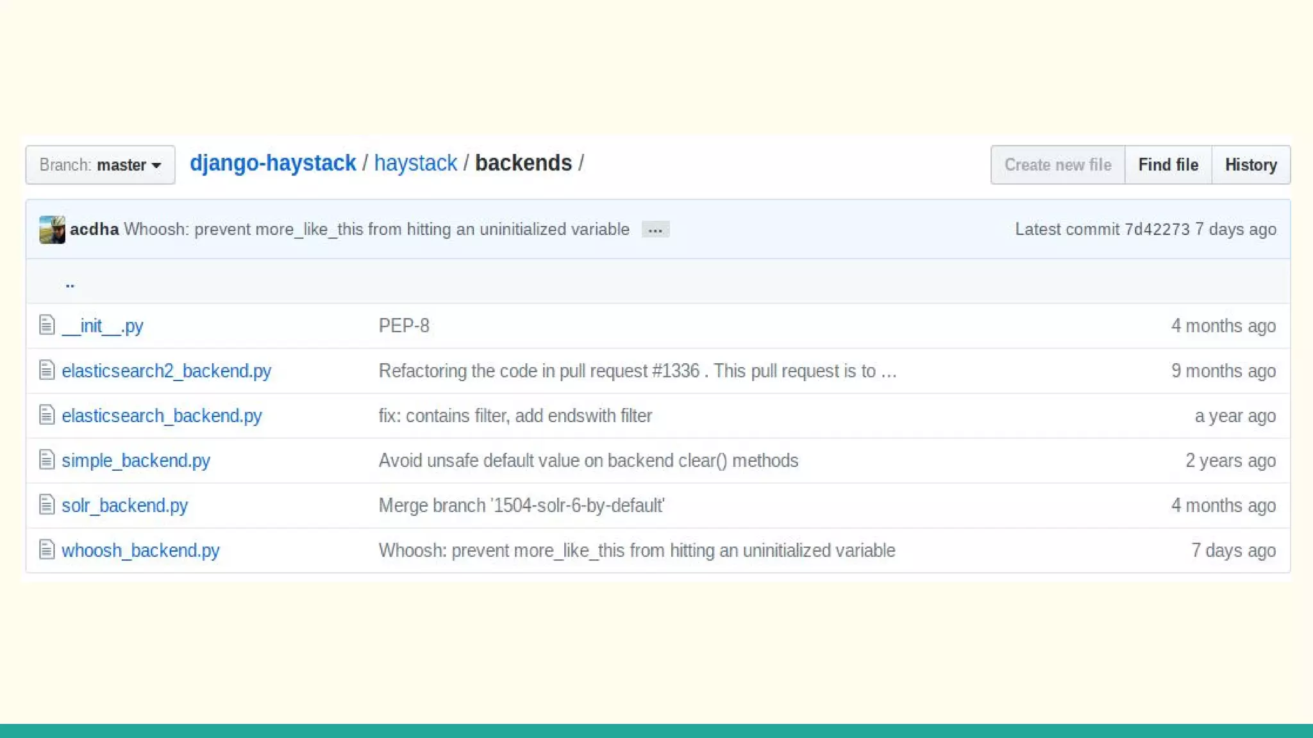Open solr_backend.py file link
The image size is (1313, 738).
point(124,505)
